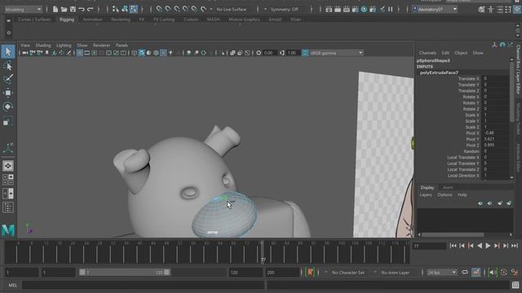Select by hierarchy mode icon
The height and width of the screenshot is (293, 522).
pyautogui.click(x=116, y=9)
